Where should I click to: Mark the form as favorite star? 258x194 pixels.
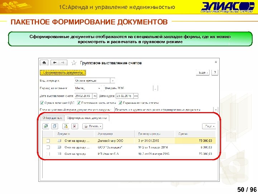coord(74,63)
